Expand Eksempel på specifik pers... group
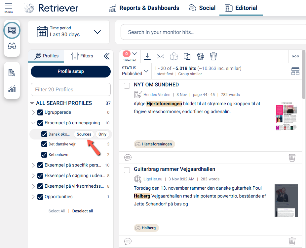306x248 pixels. (x=33, y=165)
